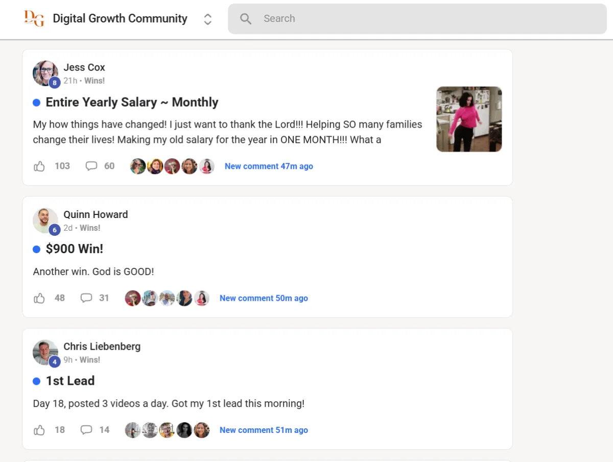Image resolution: width=613 pixels, height=462 pixels.
Task: Open the pink sweater image thumbnail
Action: click(469, 119)
